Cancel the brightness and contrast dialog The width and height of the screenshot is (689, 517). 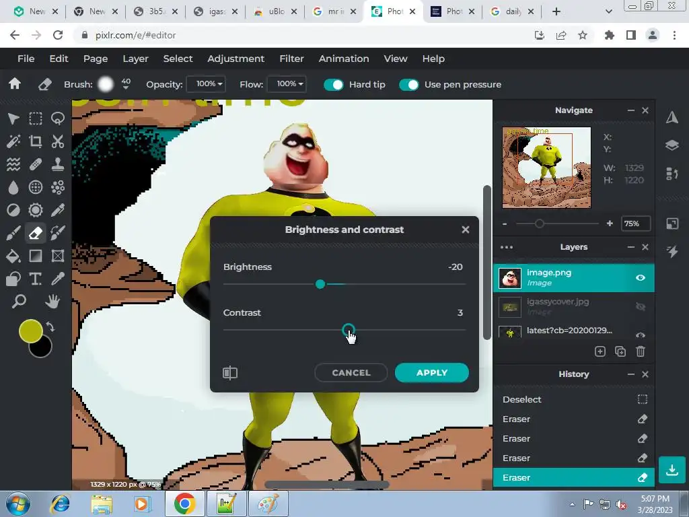tap(351, 373)
